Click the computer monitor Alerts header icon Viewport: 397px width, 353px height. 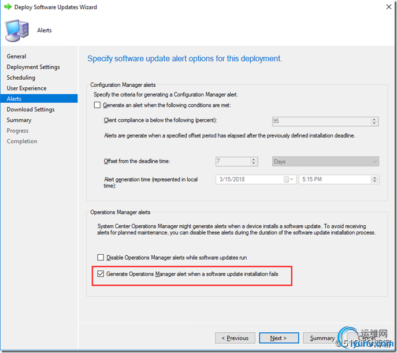[x=17, y=31]
